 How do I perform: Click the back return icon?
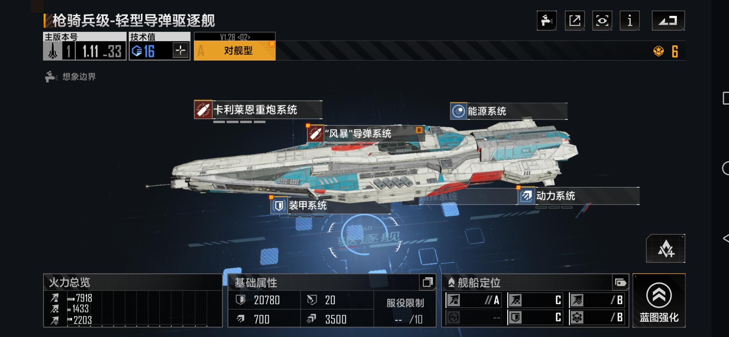coord(668,20)
